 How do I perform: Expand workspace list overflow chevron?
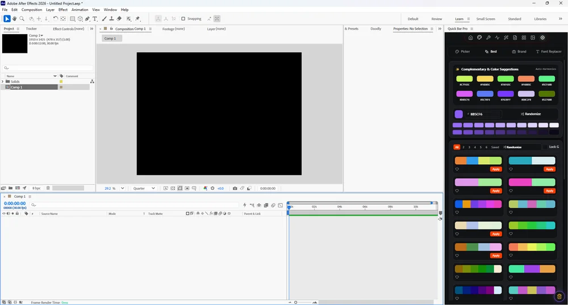[x=561, y=19]
